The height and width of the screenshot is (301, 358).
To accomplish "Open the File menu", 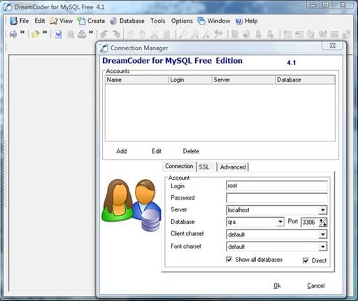I will 20,21.
